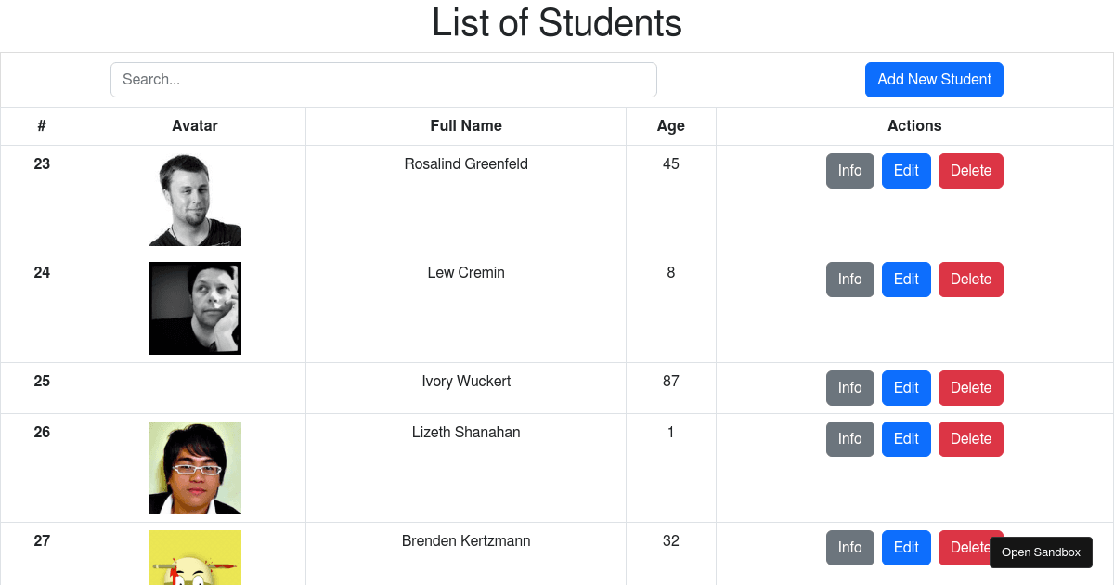Delete student Rosalind Greenfeld
Screen dimensions: 1114x585
[x=971, y=171]
